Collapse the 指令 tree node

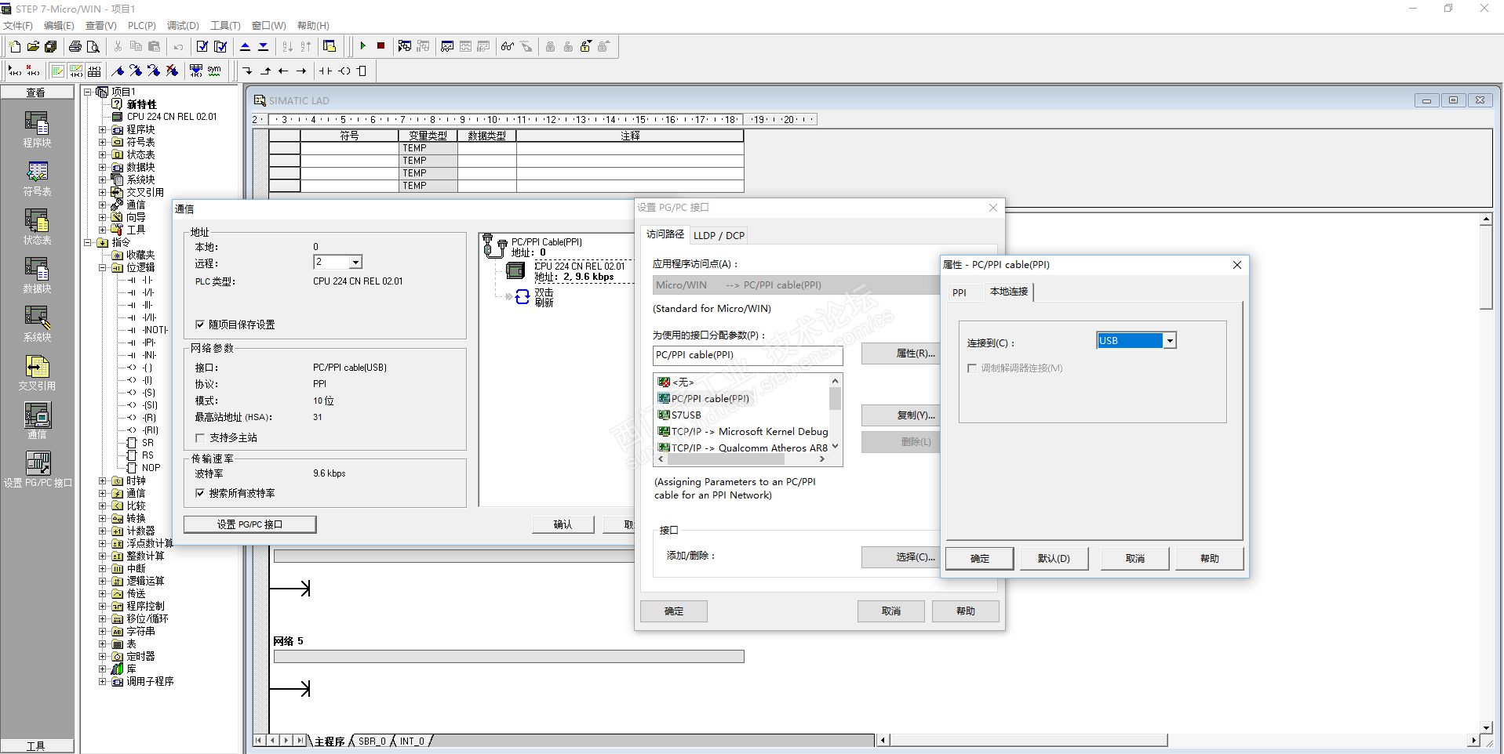[88, 243]
